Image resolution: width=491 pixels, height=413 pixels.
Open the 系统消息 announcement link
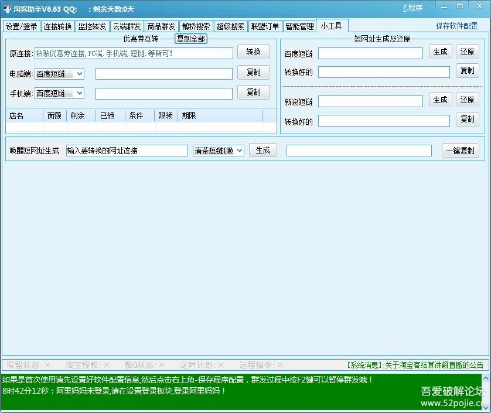[415, 365]
